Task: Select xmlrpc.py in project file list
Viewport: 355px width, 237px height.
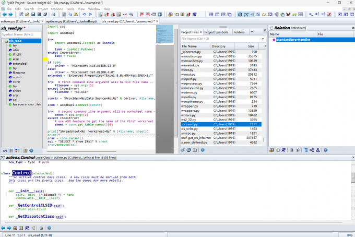Action: pos(221,133)
